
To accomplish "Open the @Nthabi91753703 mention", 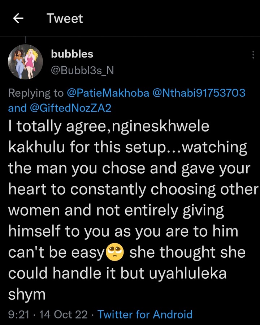I will click(x=199, y=93).
